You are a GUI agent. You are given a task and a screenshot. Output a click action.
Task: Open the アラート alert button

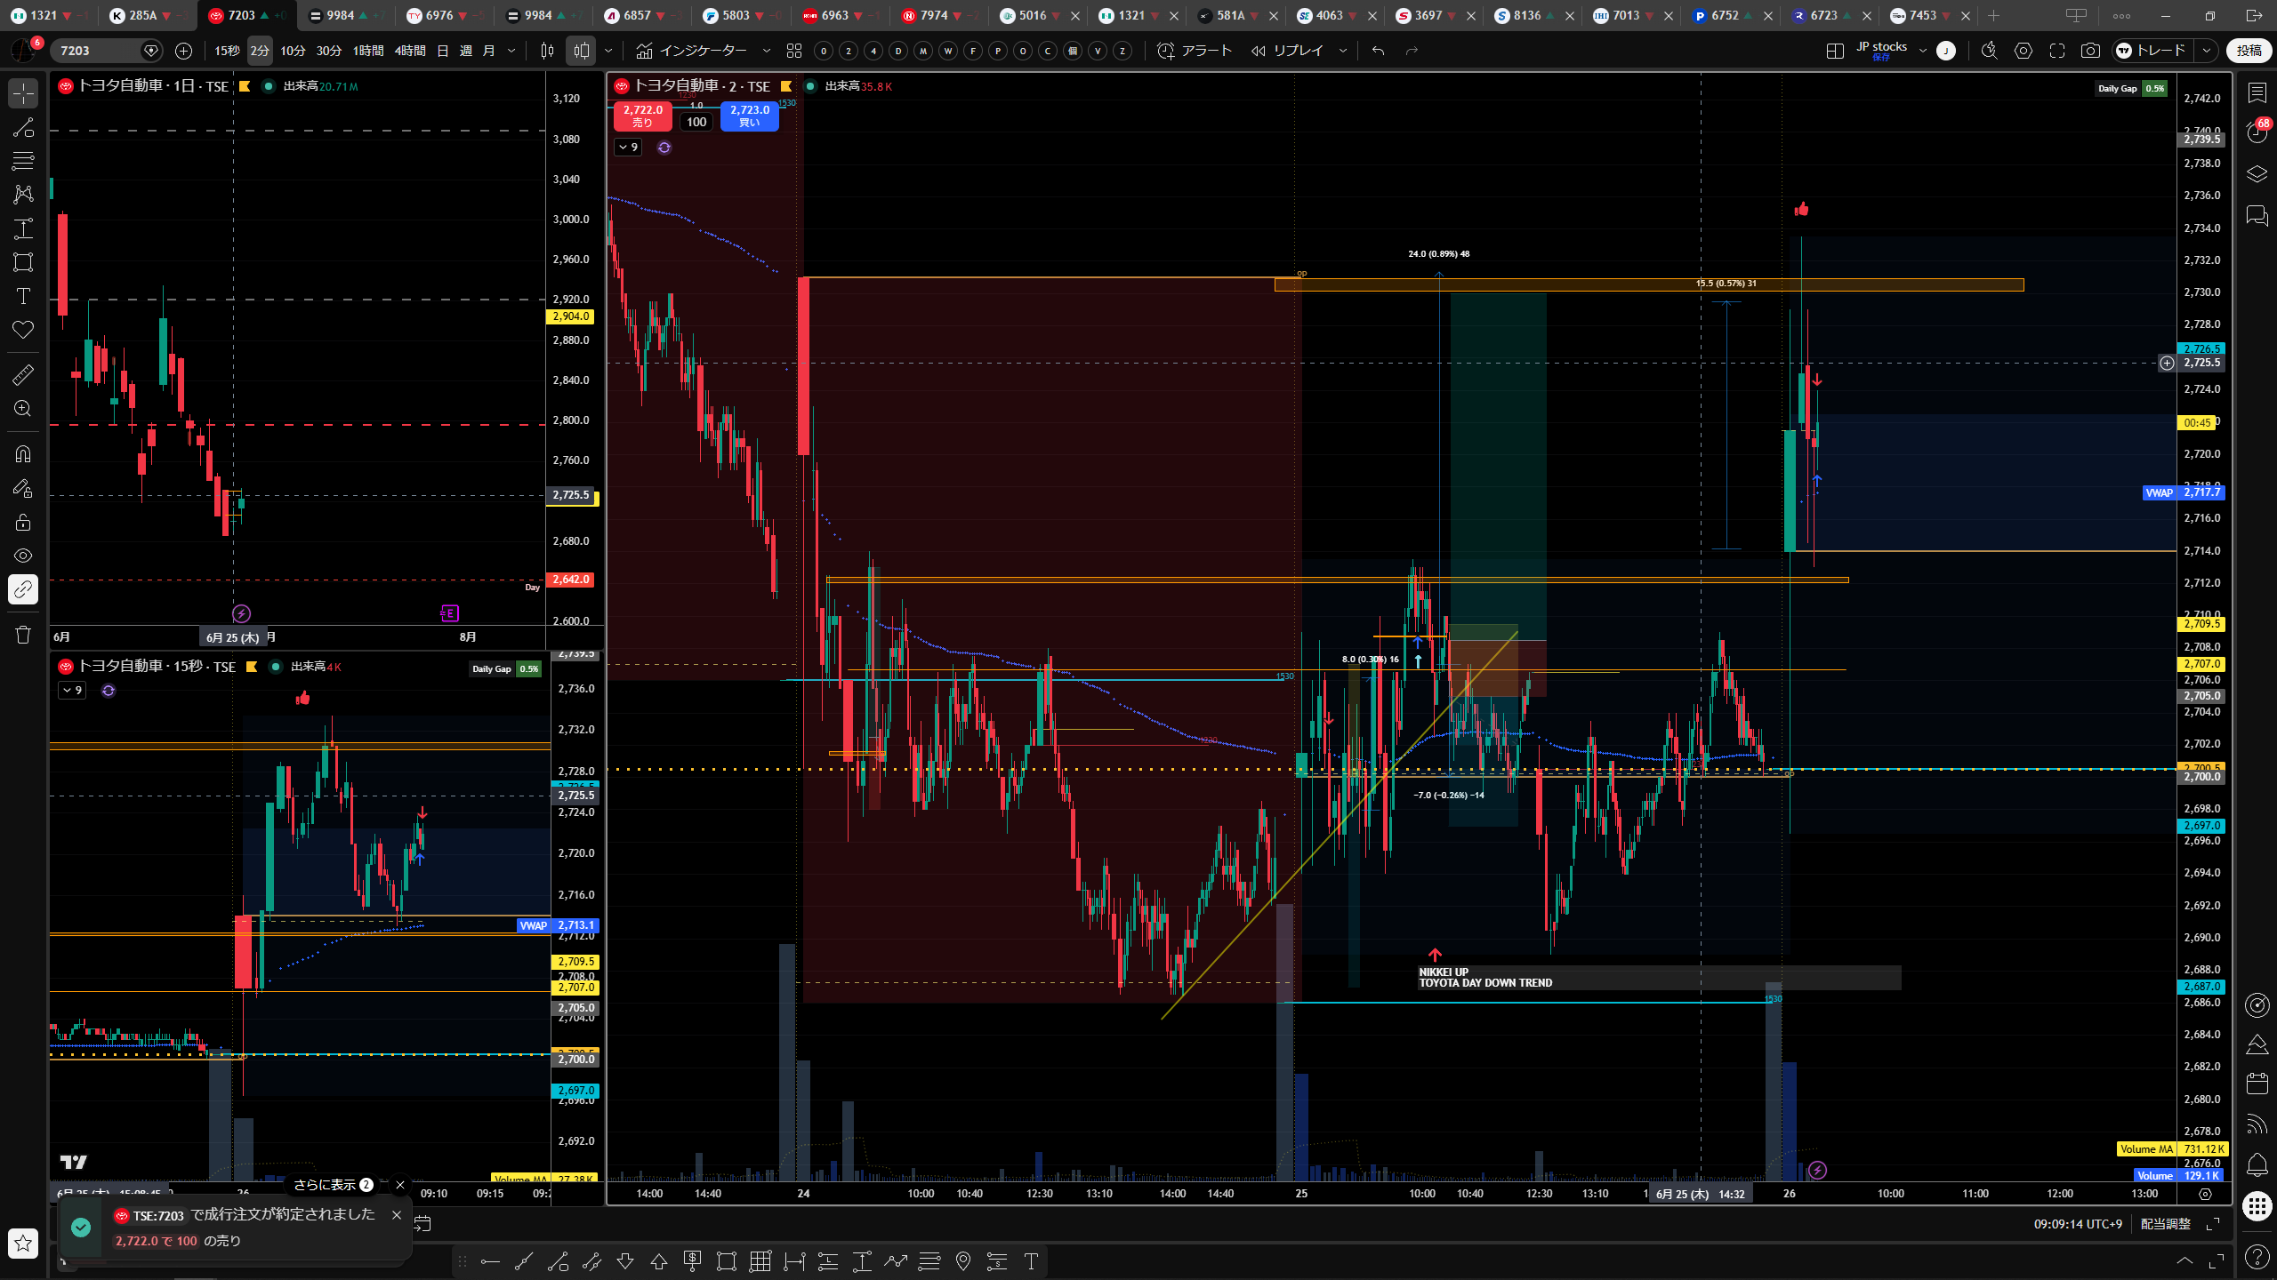pyautogui.click(x=1195, y=51)
